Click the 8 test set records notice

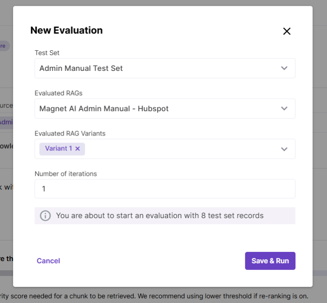pos(160,216)
